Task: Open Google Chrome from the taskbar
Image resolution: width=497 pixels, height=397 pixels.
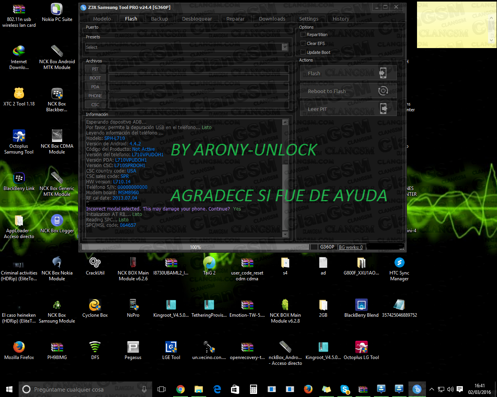Action: click(x=181, y=389)
